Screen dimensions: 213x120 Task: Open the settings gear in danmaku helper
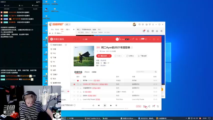coord(39,2)
